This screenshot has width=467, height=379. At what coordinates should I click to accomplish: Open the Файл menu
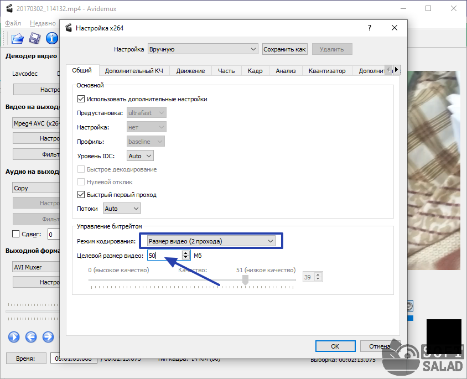click(13, 23)
